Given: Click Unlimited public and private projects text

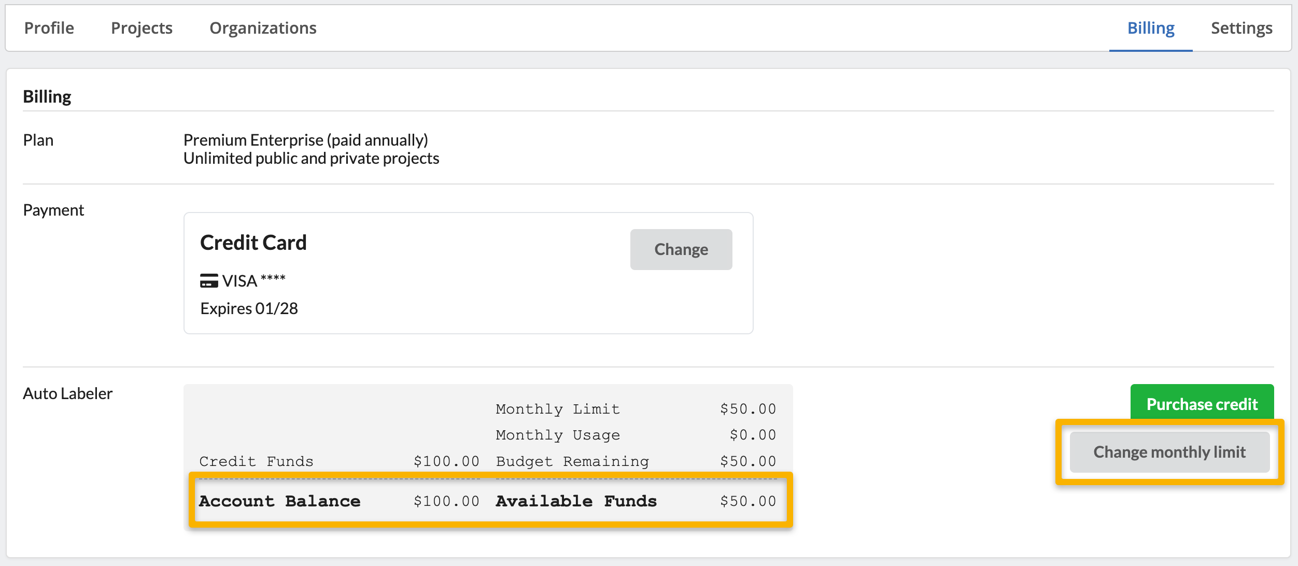Looking at the screenshot, I should (311, 159).
